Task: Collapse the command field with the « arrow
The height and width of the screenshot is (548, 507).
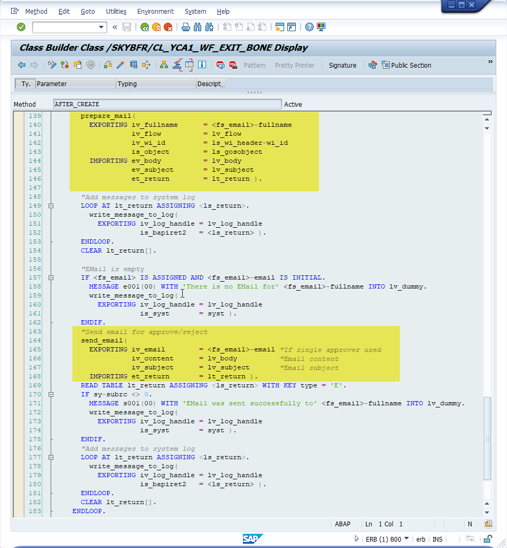Action: [x=115, y=27]
